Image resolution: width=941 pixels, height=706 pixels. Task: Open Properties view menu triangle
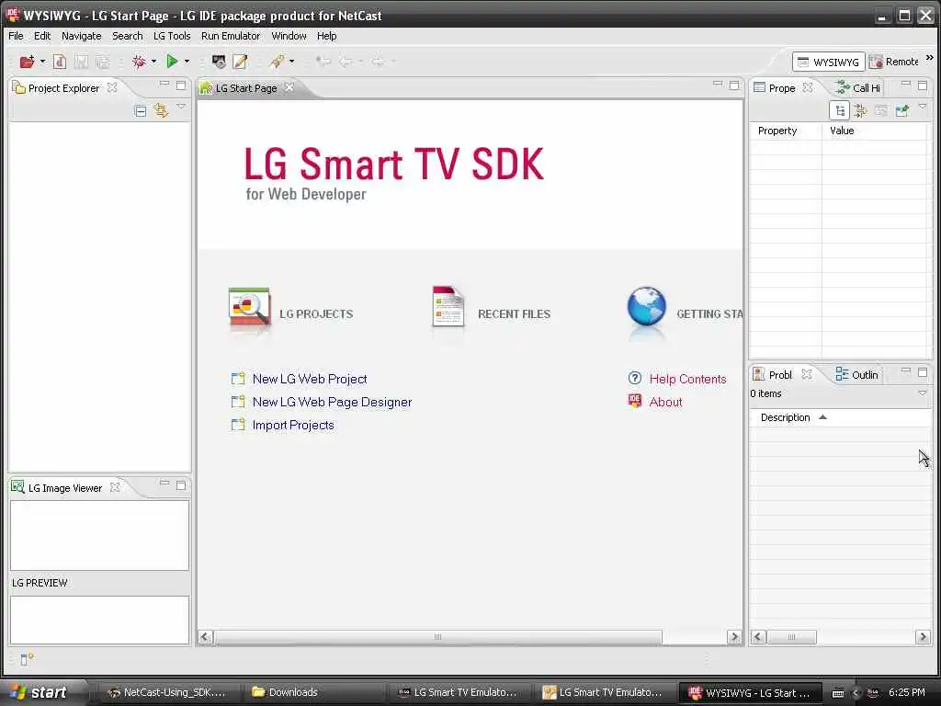click(923, 107)
